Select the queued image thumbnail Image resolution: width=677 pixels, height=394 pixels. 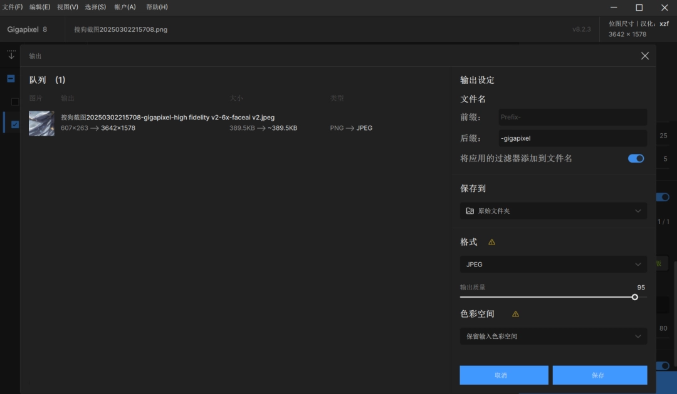(41, 123)
